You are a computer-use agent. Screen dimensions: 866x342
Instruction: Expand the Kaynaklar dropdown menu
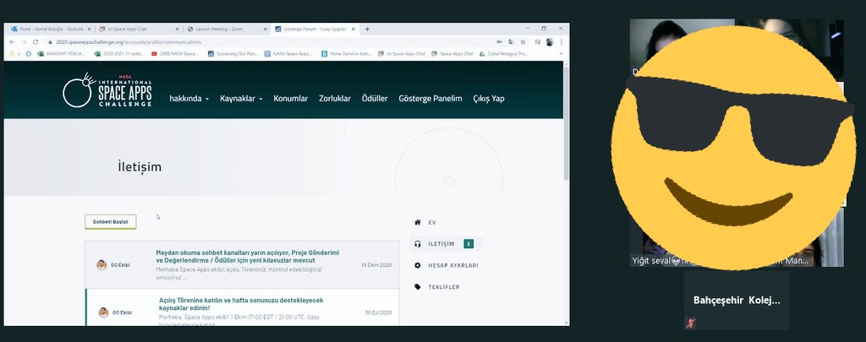(241, 99)
